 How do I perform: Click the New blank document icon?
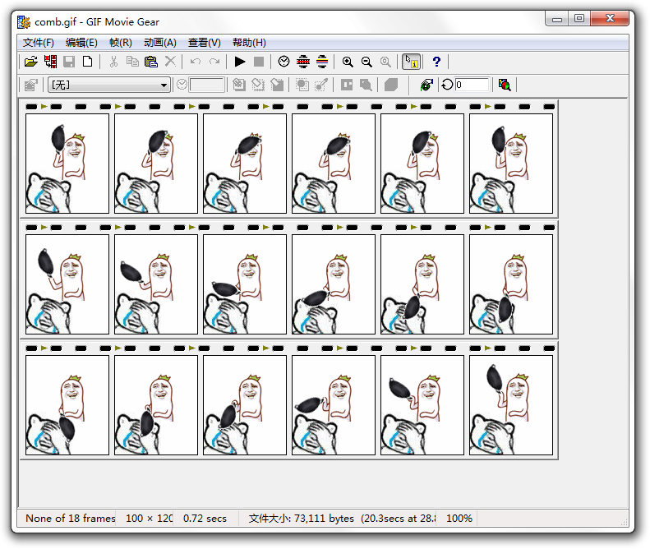[88, 62]
